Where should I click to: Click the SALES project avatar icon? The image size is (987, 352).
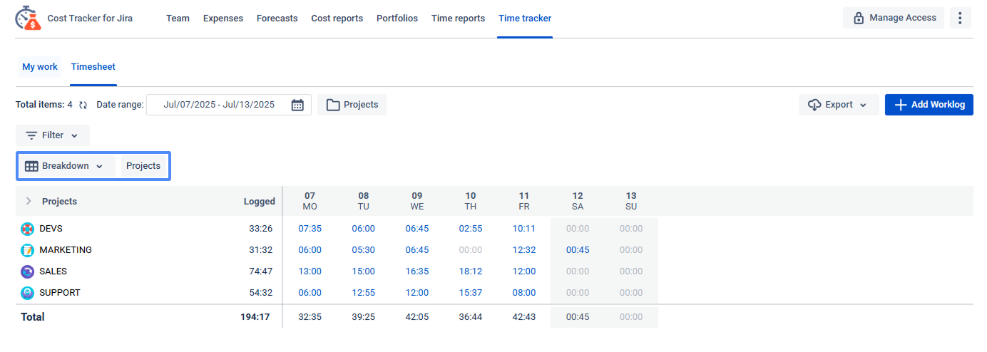coord(28,271)
